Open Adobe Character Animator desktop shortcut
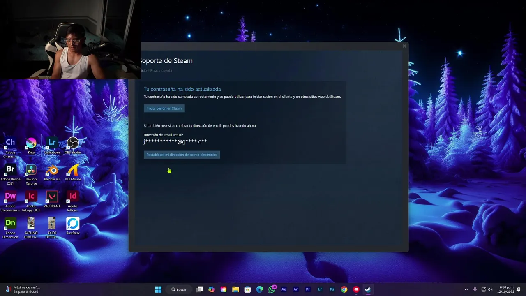Viewport: 526px width, 296px height. [x=10, y=148]
